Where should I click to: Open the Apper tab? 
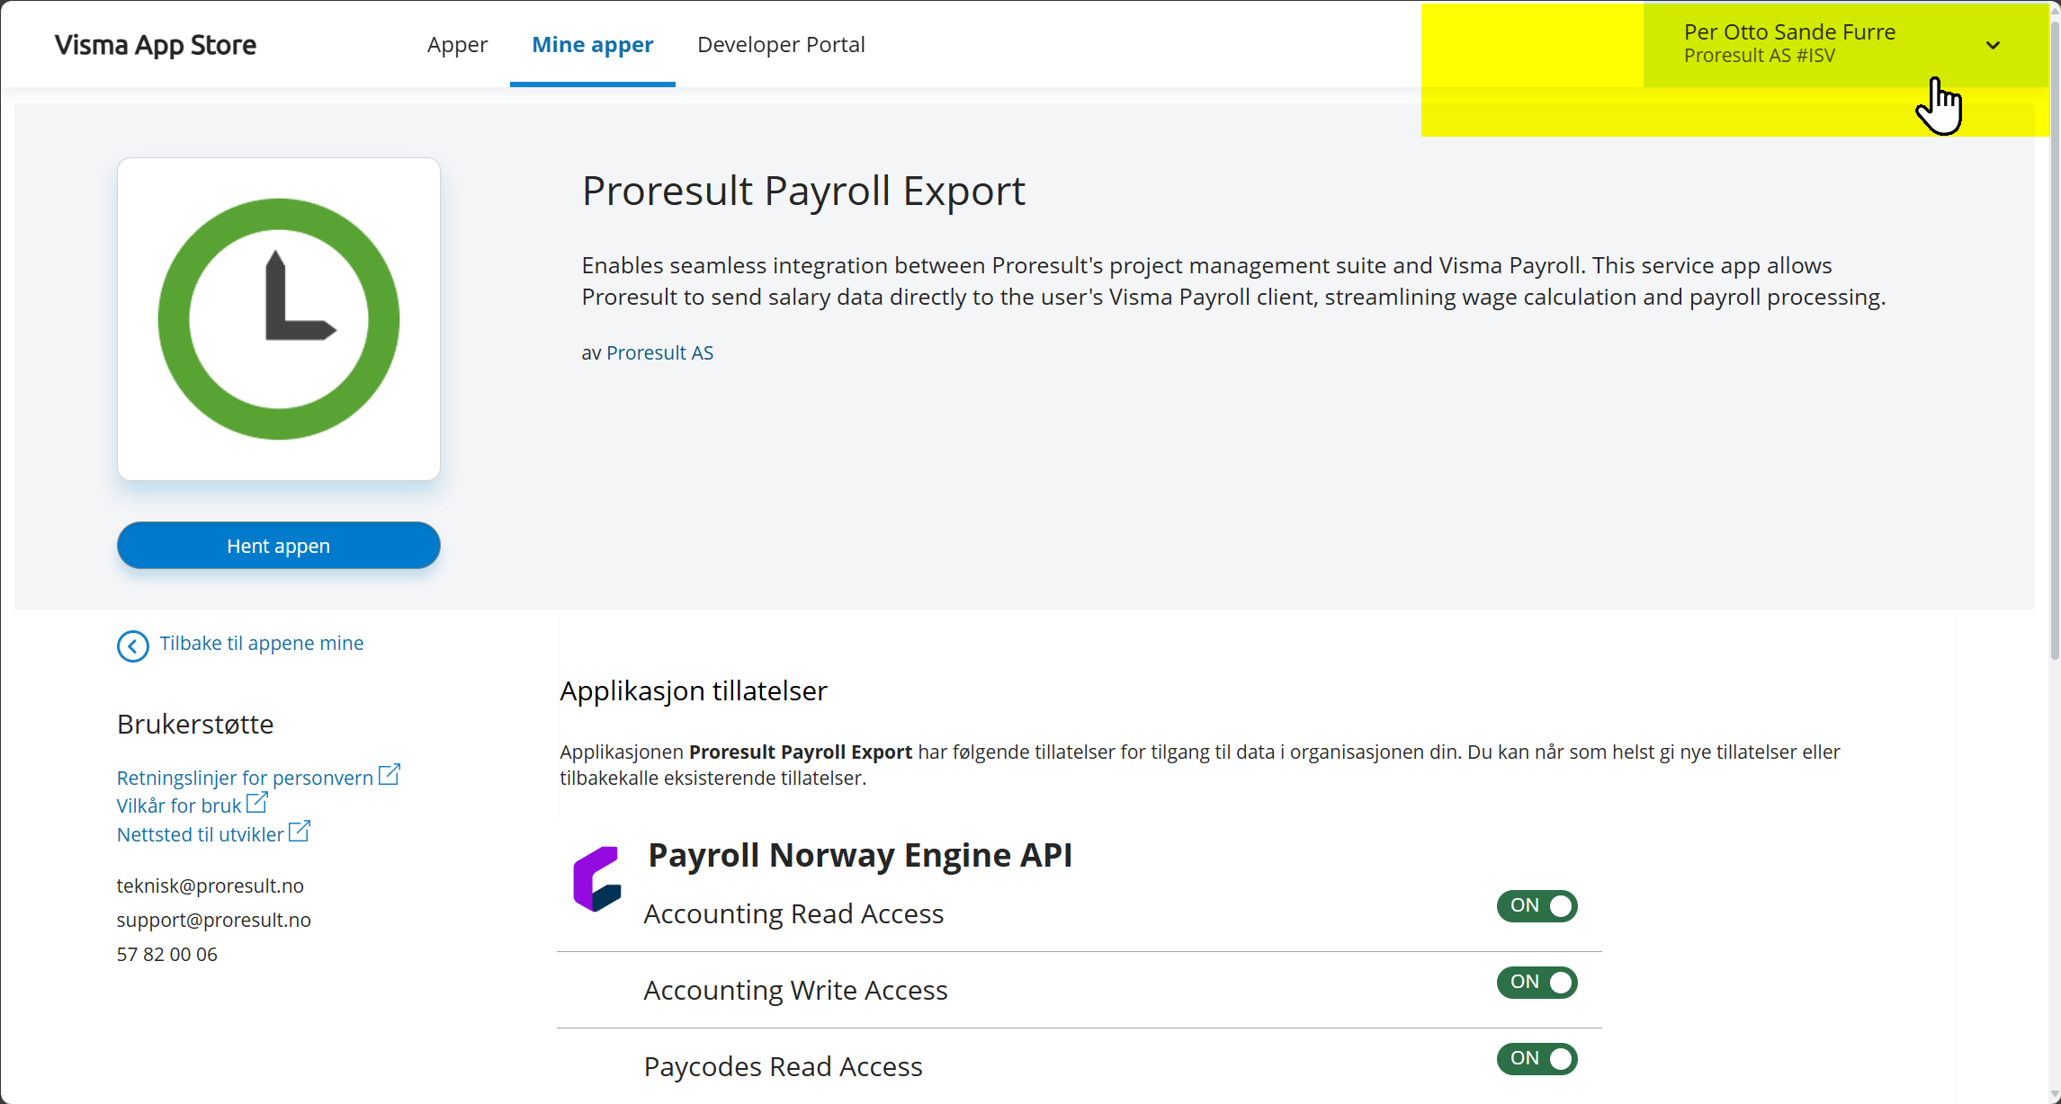click(457, 44)
